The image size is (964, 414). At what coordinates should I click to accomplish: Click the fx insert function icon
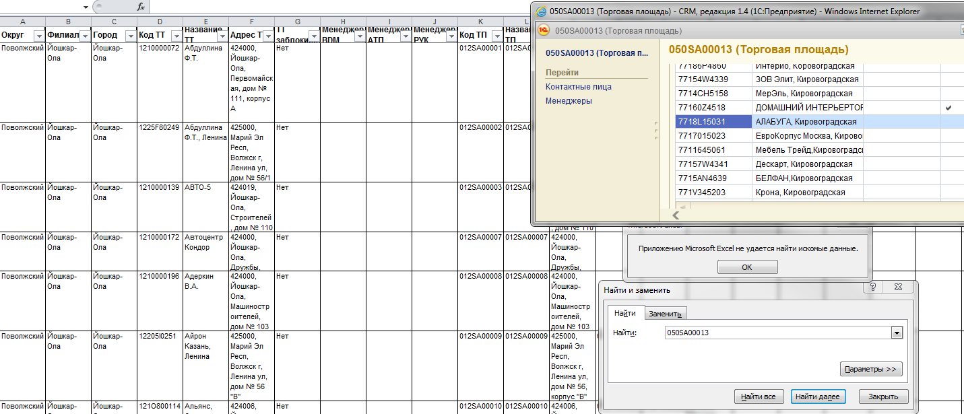(140, 6)
